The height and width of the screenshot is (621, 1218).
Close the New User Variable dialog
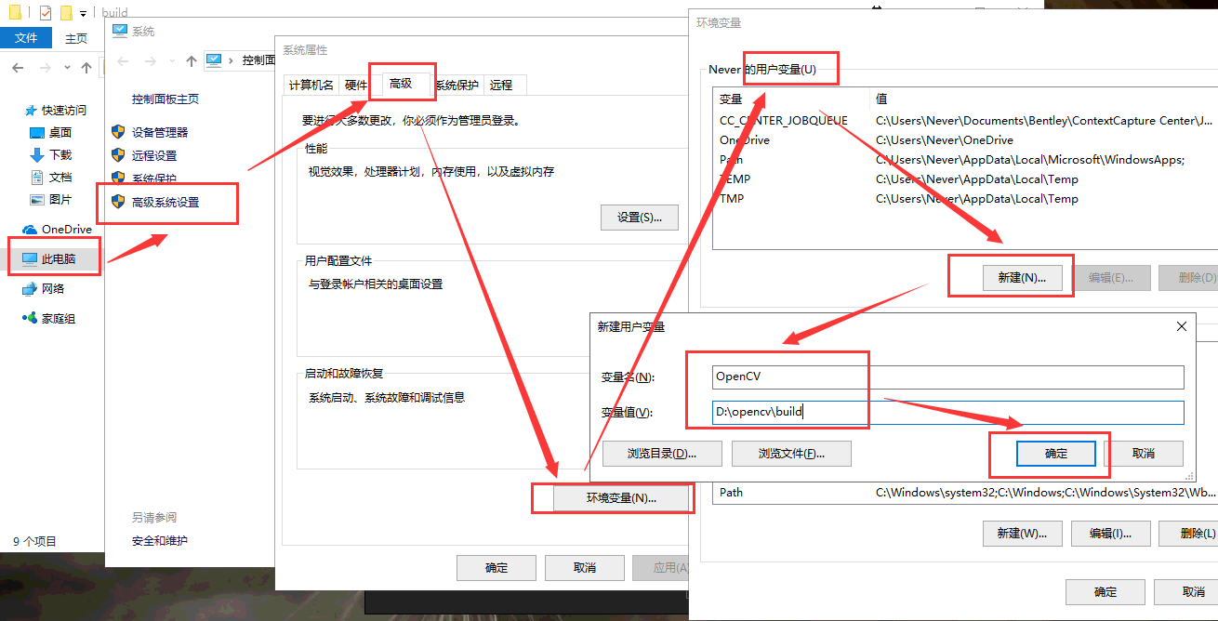coord(1182,326)
